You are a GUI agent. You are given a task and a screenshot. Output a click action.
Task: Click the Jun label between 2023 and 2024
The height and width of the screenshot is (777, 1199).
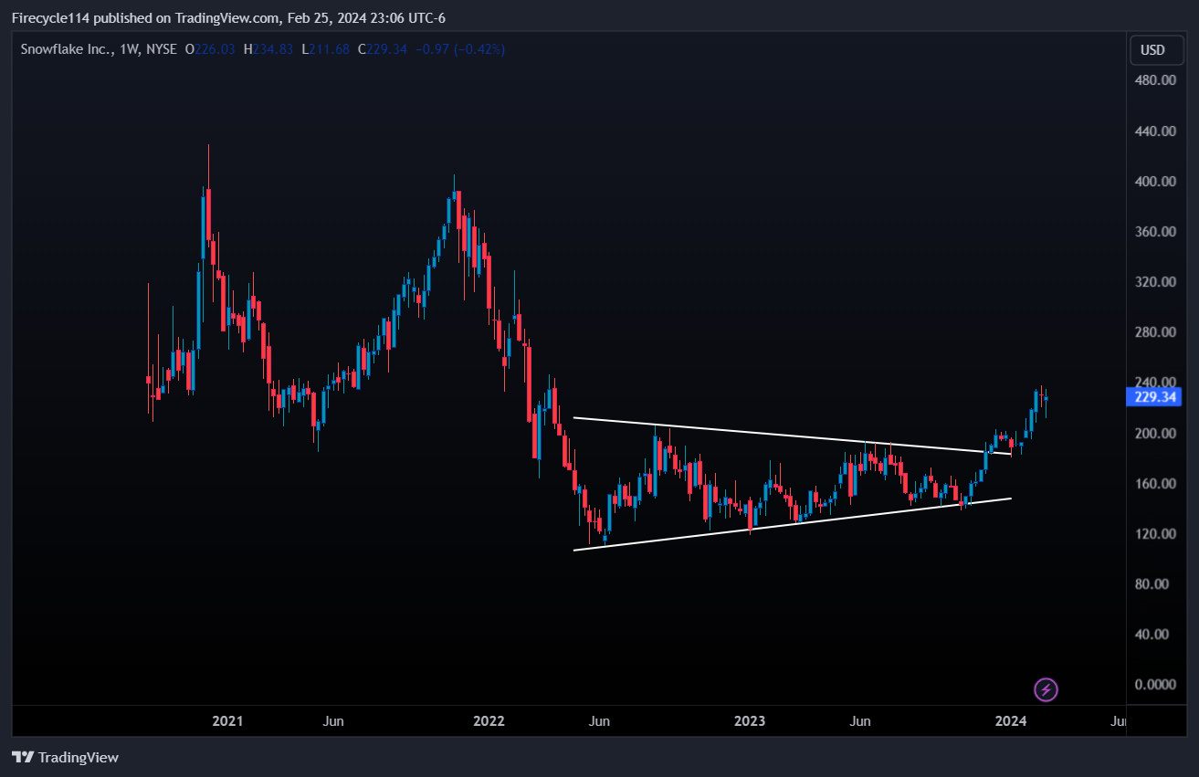[859, 721]
